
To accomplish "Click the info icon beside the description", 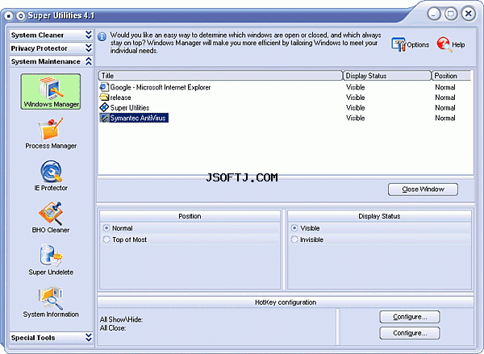I will click(x=102, y=37).
